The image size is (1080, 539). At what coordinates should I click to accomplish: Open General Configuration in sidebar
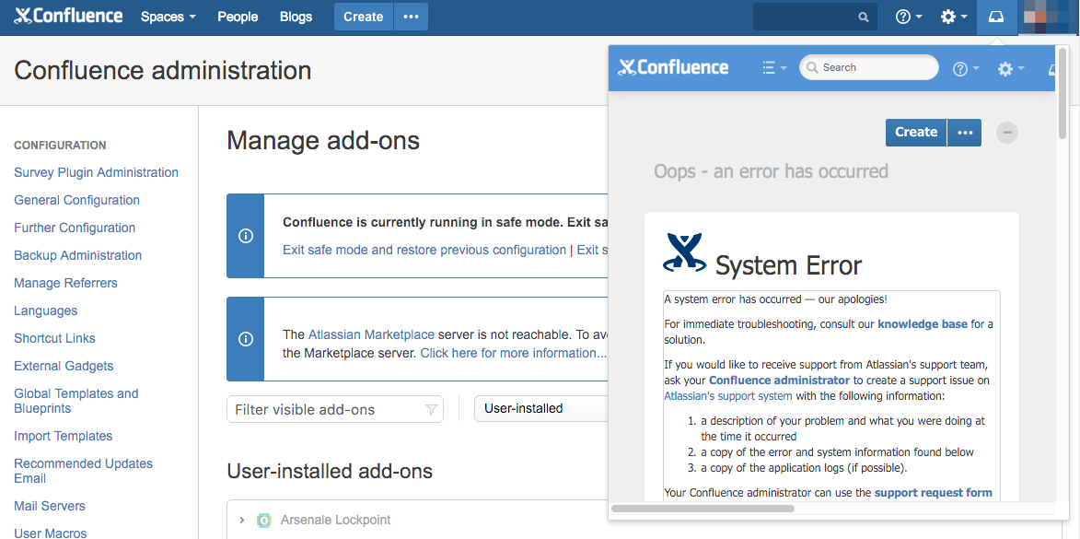76,200
